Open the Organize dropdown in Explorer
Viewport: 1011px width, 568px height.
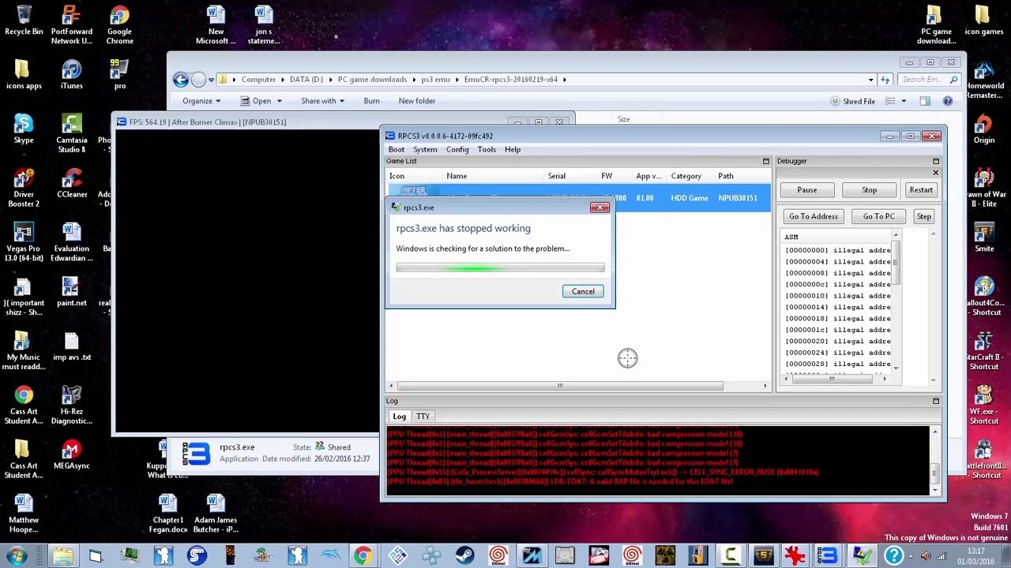click(201, 101)
